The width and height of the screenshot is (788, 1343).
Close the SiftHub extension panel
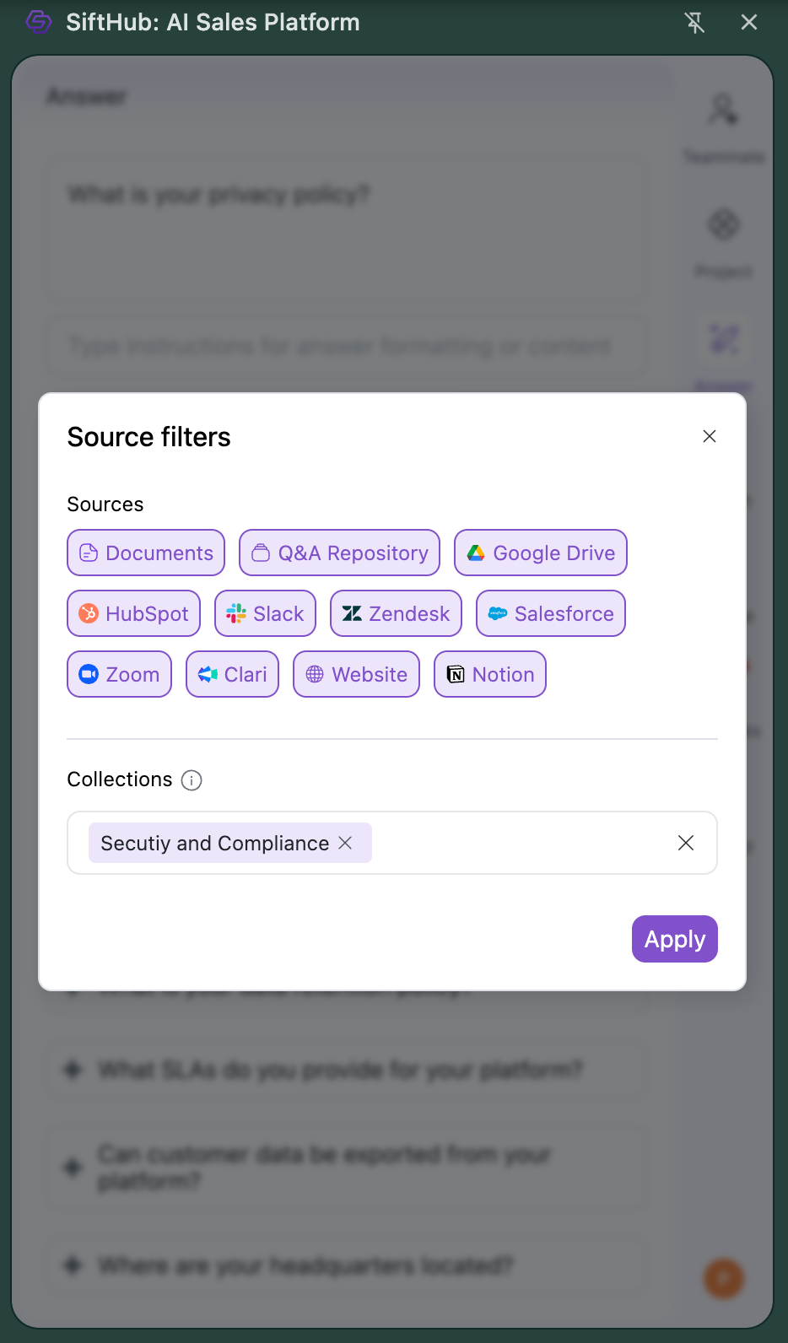749,23
